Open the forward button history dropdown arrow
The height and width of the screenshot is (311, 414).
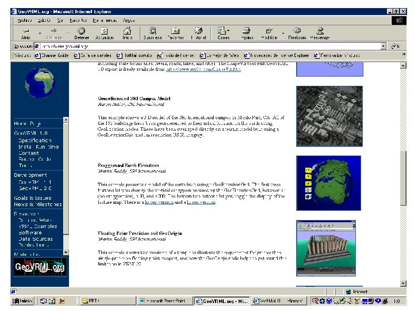68,33
